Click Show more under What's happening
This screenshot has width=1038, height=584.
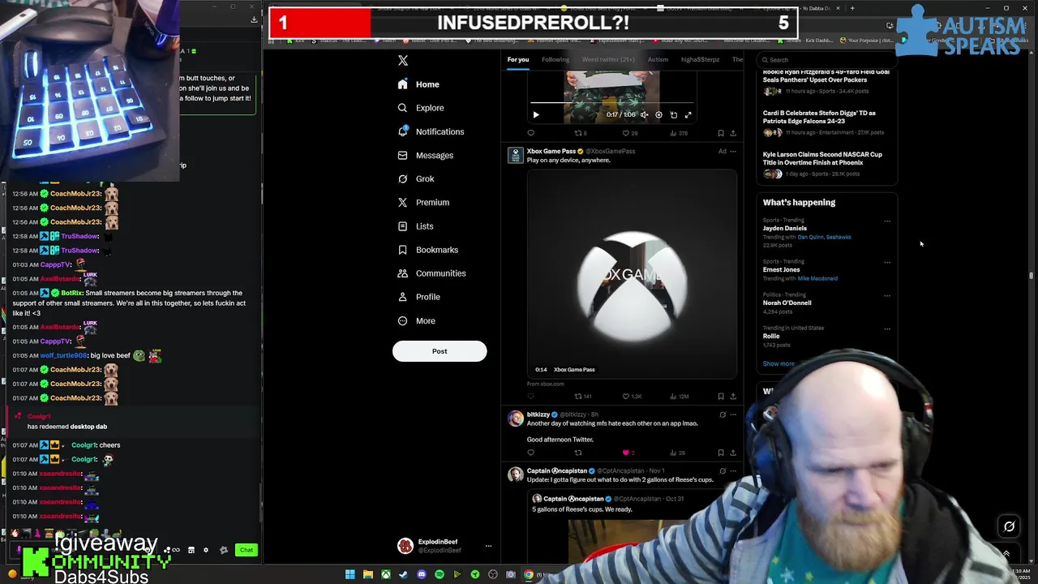tap(778, 363)
